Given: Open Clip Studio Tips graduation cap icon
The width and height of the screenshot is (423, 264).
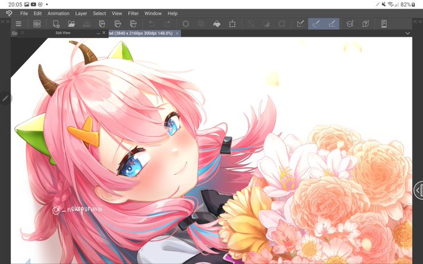Looking at the screenshot, I should [x=350, y=24].
